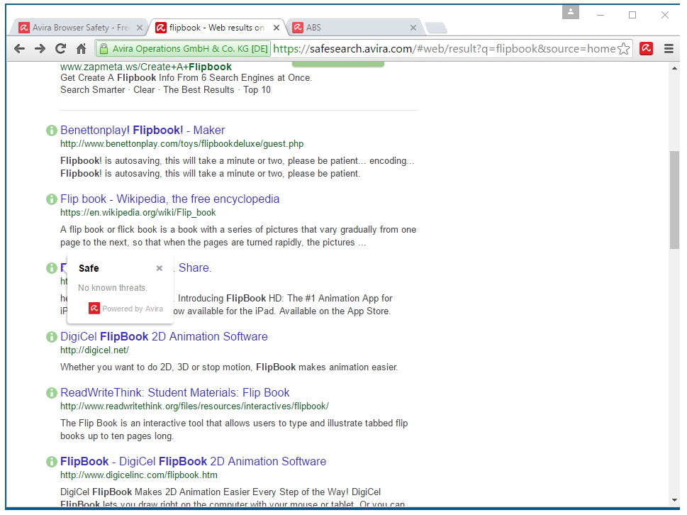This screenshot has height=515, width=687.
Task: Close the Avira Browser Safety tab
Action: pyautogui.click(x=140, y=28)
